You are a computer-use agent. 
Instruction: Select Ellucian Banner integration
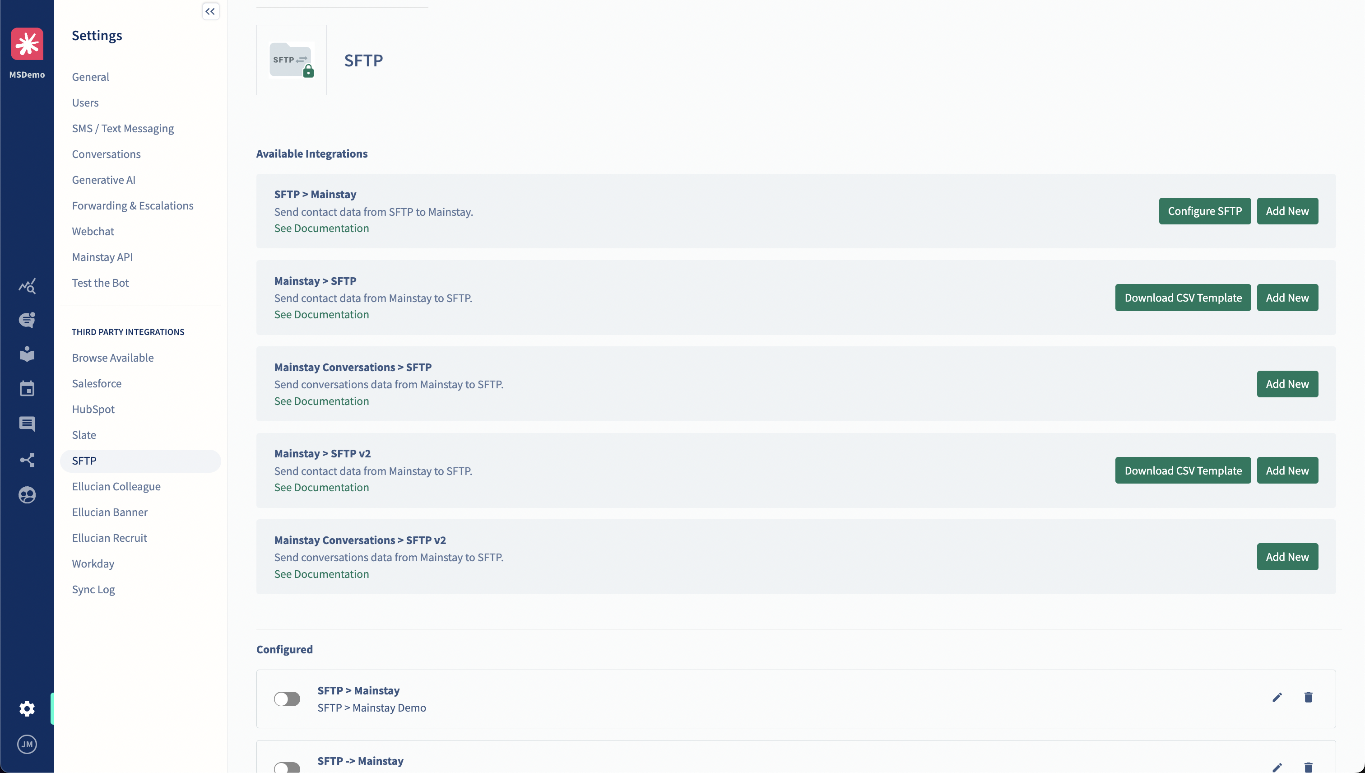pos(110,512)
